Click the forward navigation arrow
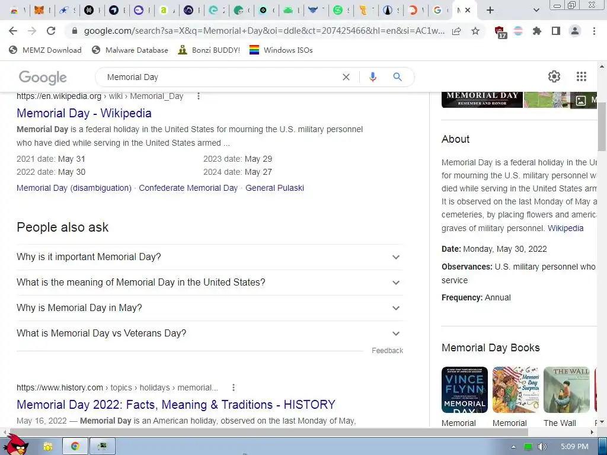 [x=32, y=31]
